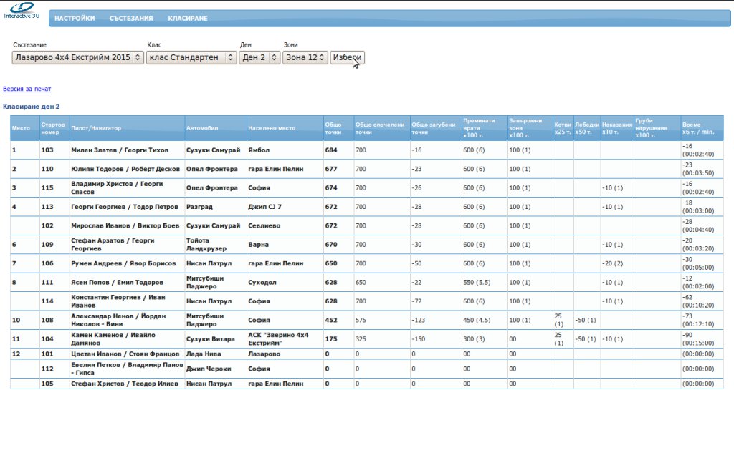734x458 pixels.
Task: Open the КЛАСИРАНЕ menu
Action: click(188, 19)
